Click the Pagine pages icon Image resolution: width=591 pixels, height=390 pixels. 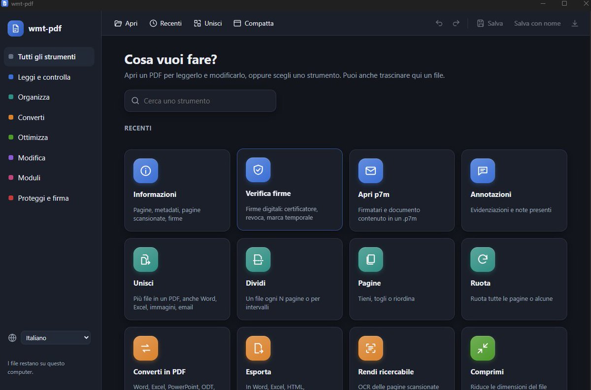tap(370, 260)
